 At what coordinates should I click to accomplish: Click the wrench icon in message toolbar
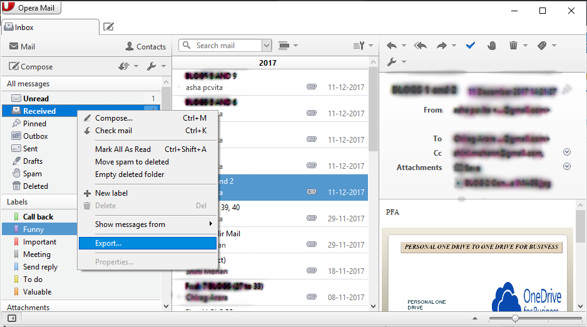392,62
